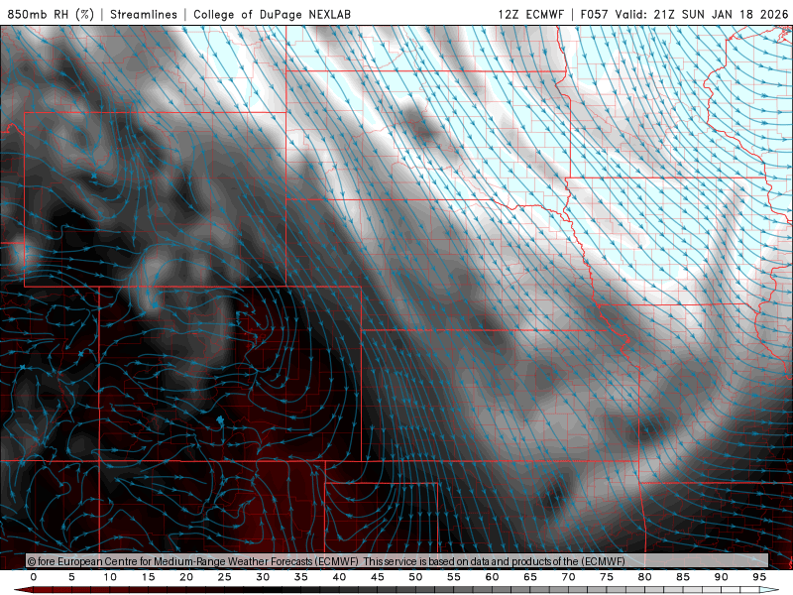The width and height of the screenshot is (793, 595).
Task: Select the "95" value on the color scale
Action: (759, 577)
